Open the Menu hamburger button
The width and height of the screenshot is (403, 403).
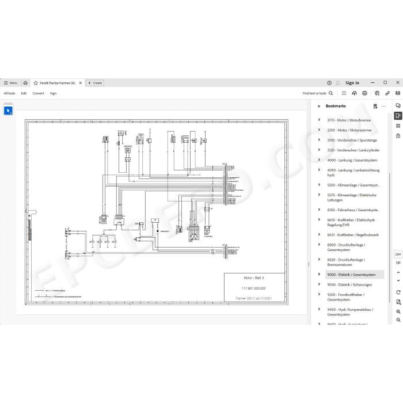(10, 83)
